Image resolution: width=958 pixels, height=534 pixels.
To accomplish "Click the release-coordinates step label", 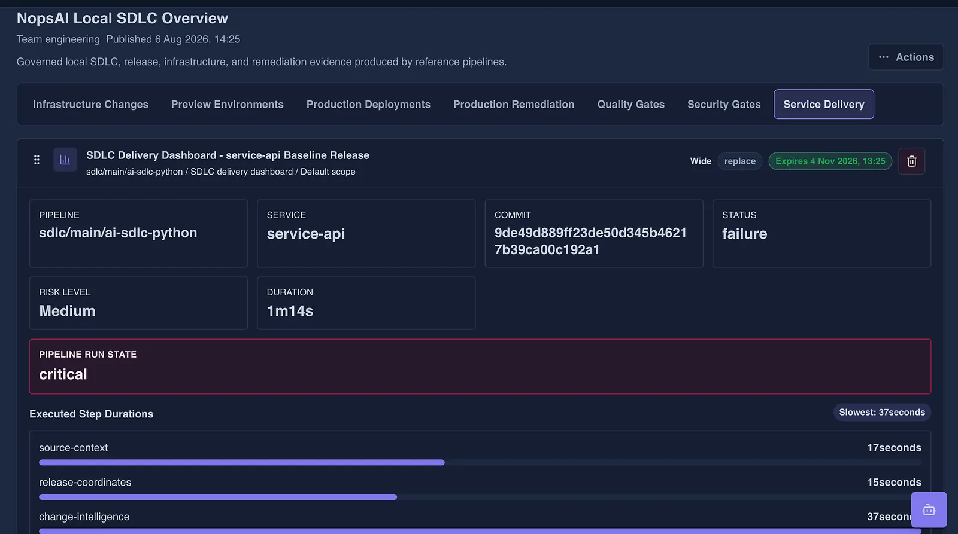I will click(85, 482).
